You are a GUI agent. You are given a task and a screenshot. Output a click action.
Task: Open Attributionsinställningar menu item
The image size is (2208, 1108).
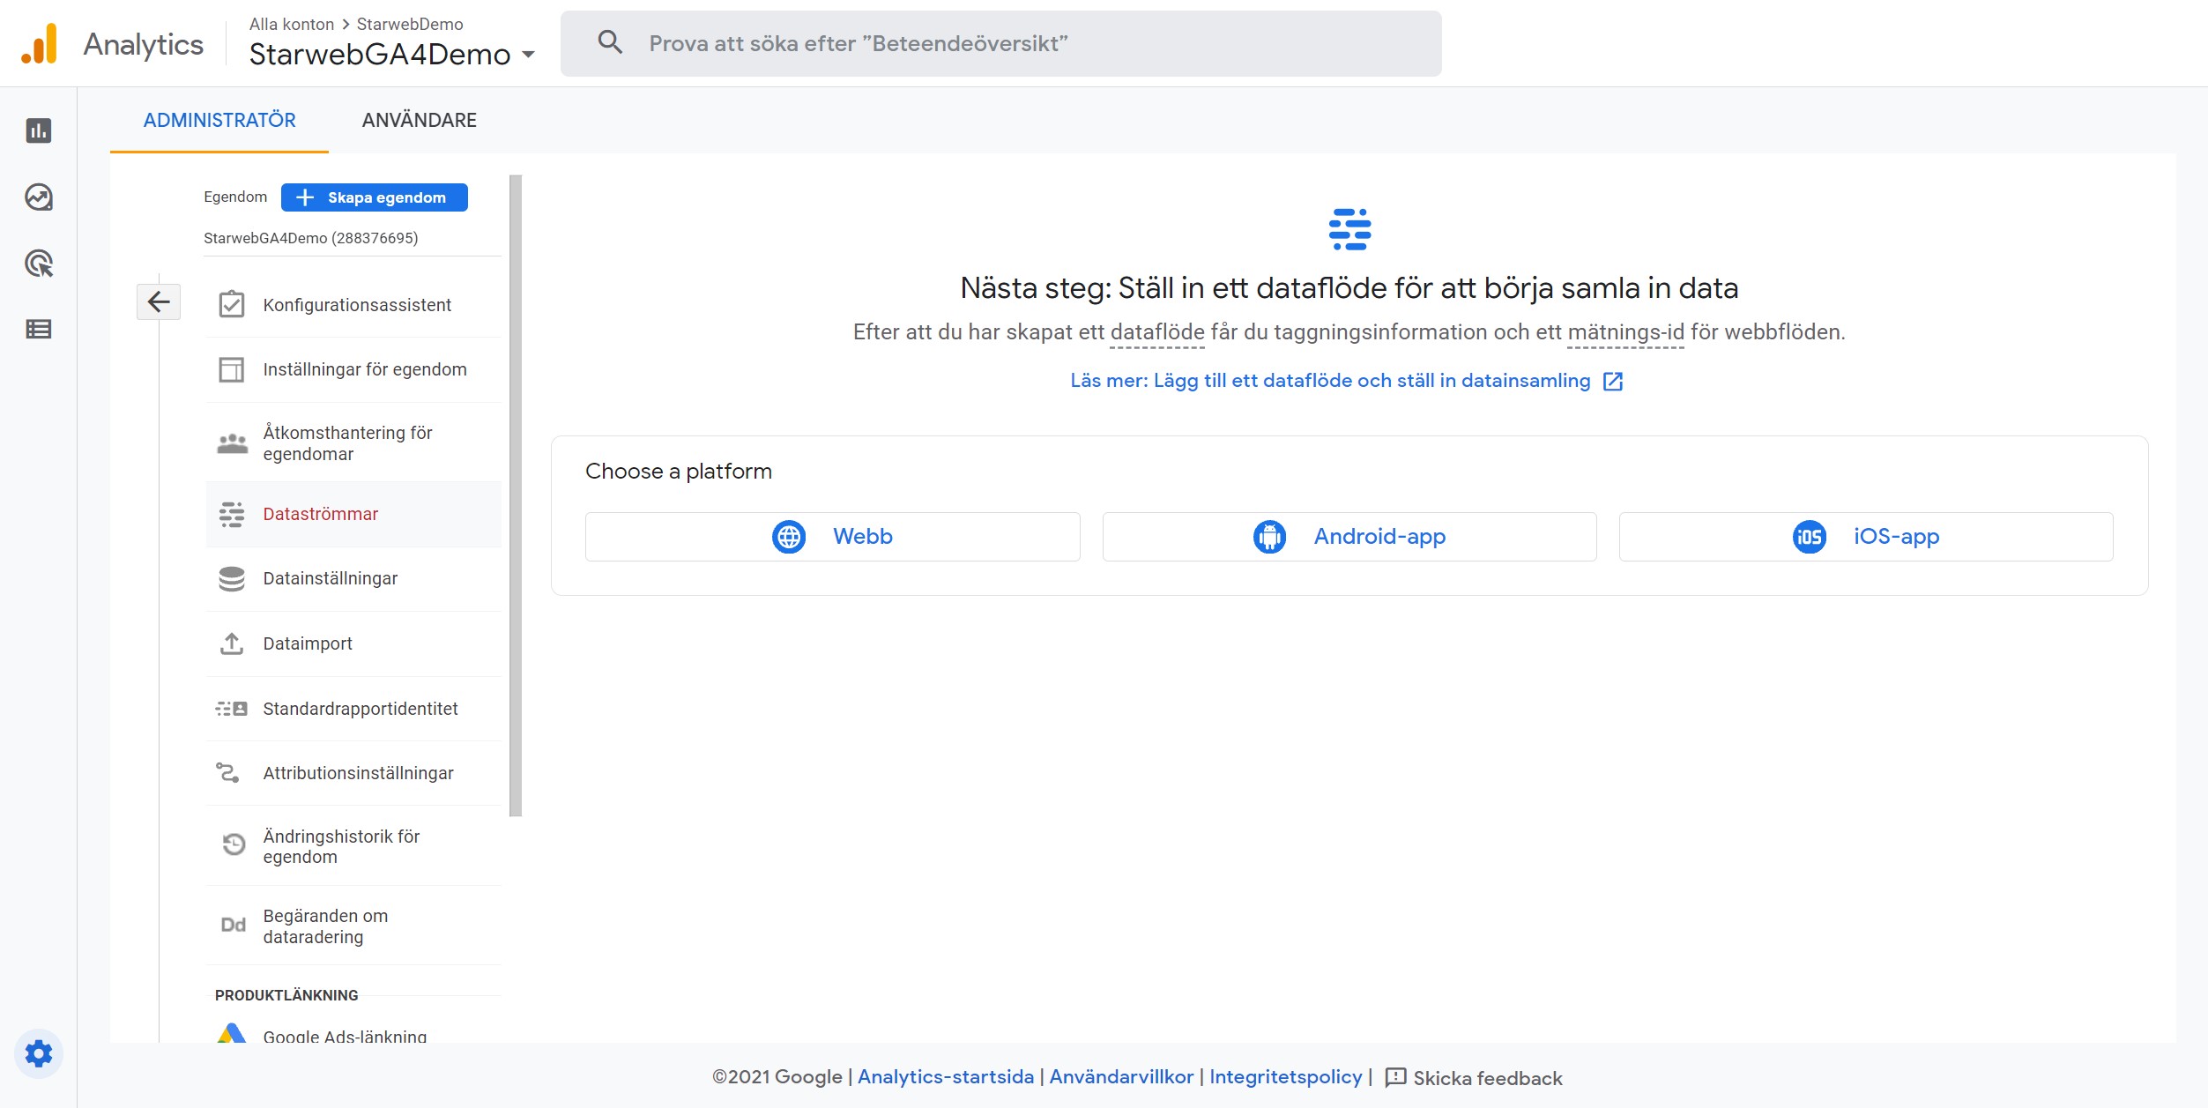(353, 773)
